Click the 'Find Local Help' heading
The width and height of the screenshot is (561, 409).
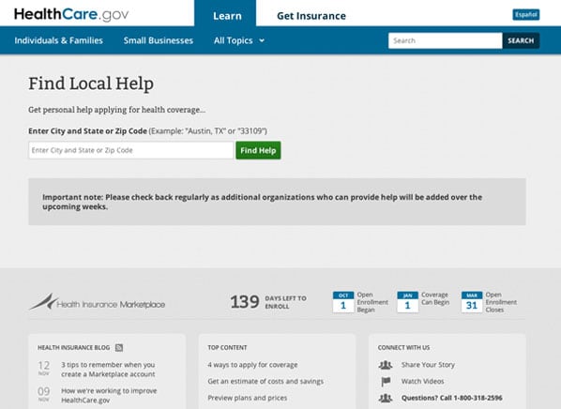91,83
